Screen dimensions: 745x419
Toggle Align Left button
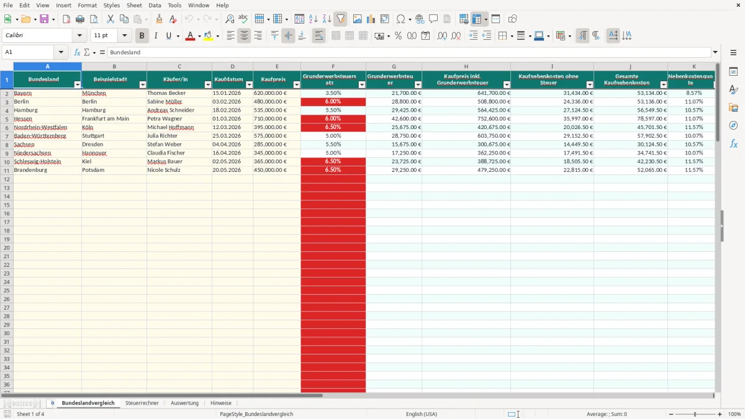(x=230, y=36)
